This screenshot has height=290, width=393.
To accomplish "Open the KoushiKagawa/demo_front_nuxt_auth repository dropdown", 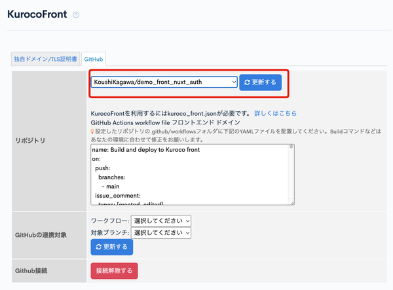I will click(x=164, y=82).
